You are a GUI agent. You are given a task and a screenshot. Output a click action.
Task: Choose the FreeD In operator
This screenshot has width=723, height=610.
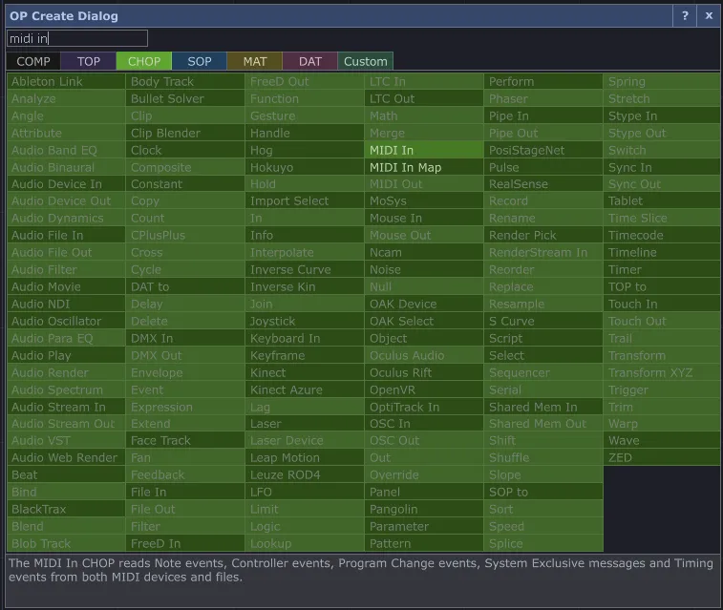click(x=185, y=544)
